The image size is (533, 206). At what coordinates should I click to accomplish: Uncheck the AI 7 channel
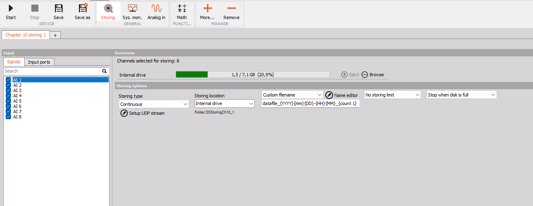point(8,112)
